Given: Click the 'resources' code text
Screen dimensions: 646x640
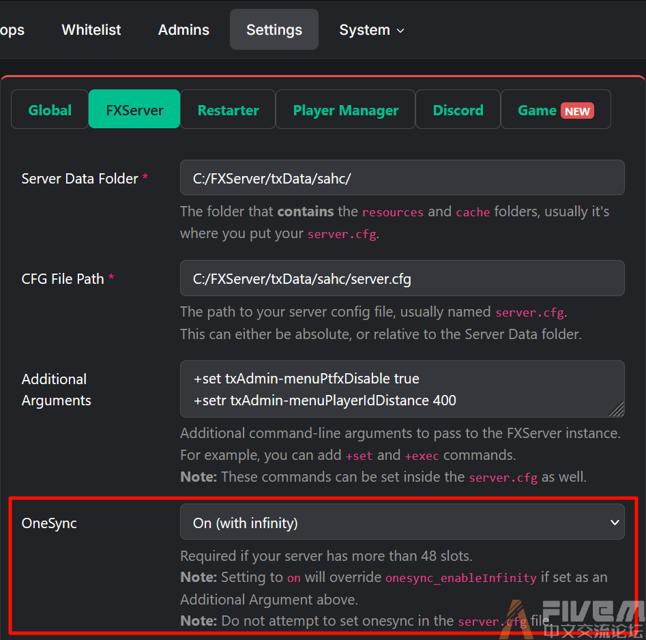Looking at the screenshot, I should click(x=393, y=212).
